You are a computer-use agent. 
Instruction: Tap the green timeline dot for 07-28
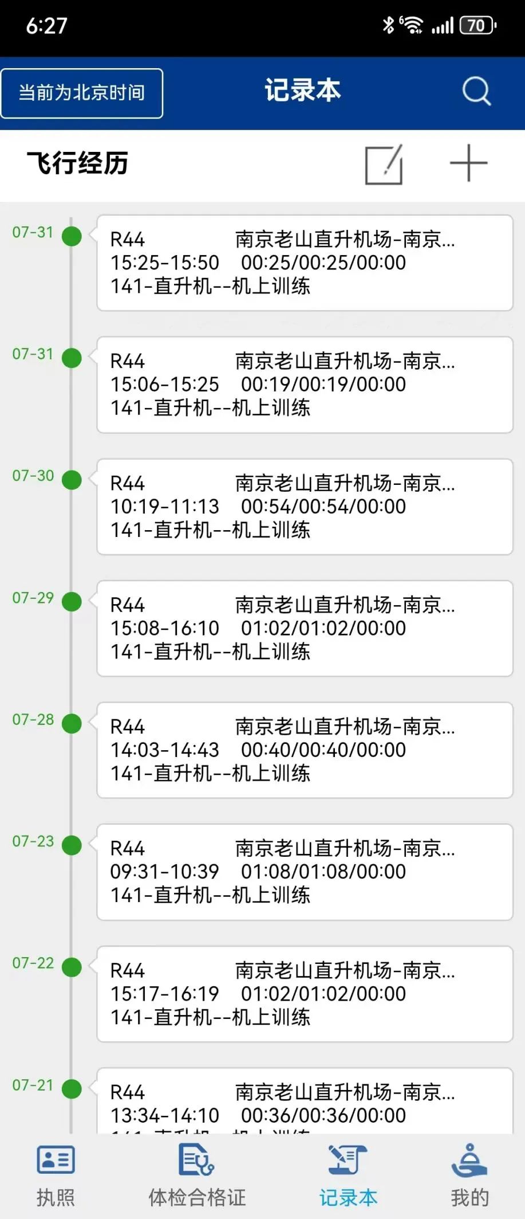point(72,723)
